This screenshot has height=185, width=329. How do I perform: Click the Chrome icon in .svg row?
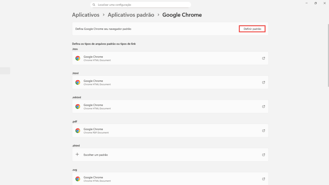point(78,179)
